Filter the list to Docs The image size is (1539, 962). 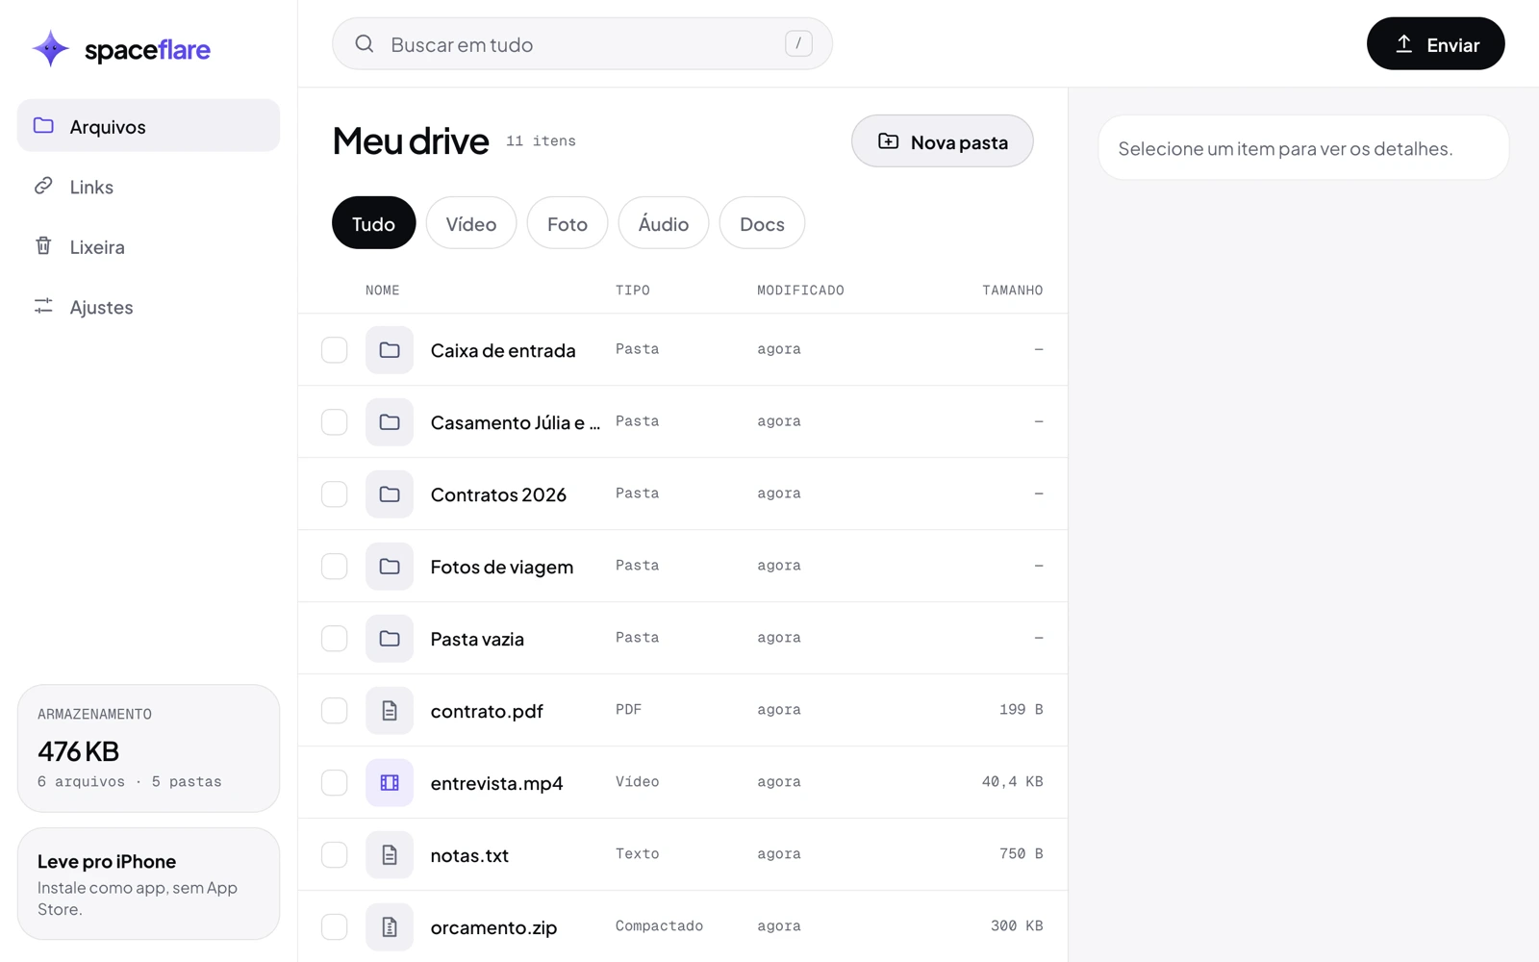[762, 223]
